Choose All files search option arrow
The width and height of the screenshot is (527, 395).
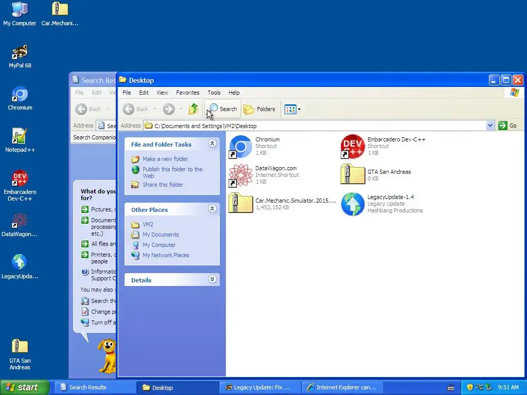(x=85, y=244)
